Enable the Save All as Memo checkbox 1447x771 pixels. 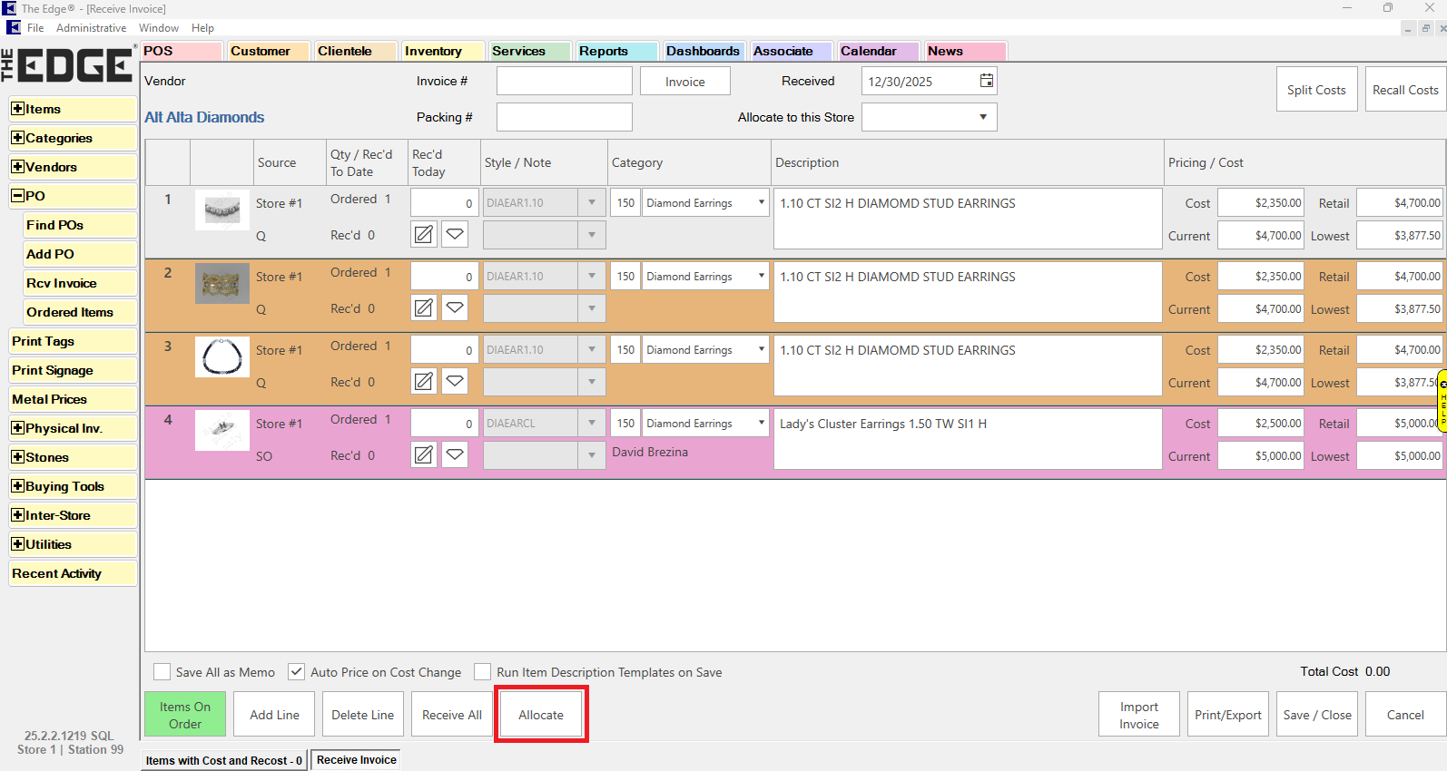[162, 672]
